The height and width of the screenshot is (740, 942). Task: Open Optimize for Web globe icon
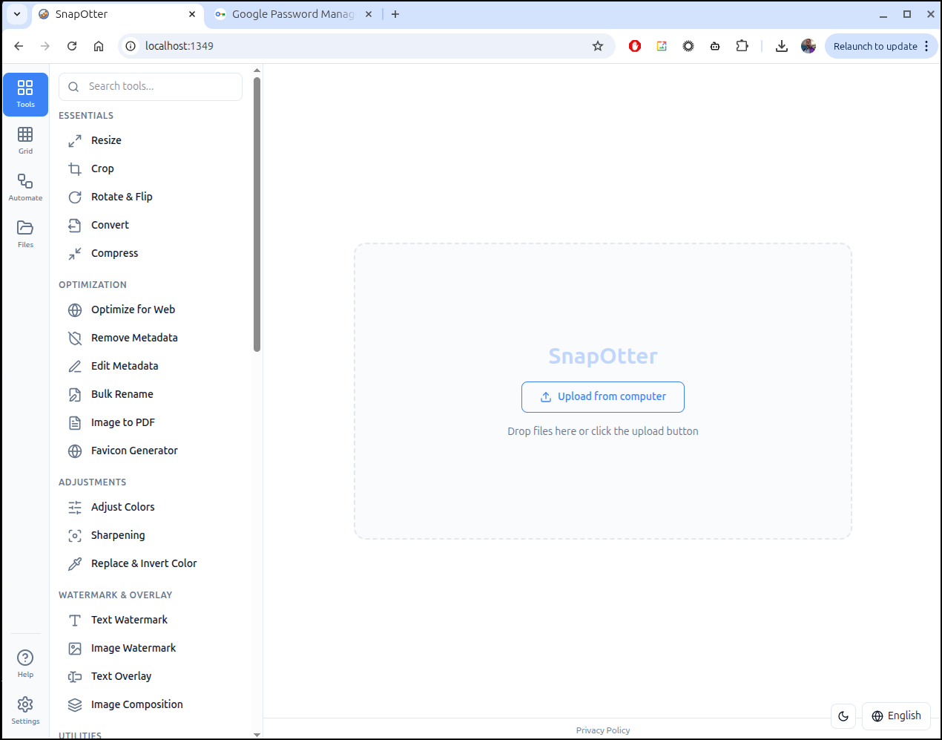75,310
